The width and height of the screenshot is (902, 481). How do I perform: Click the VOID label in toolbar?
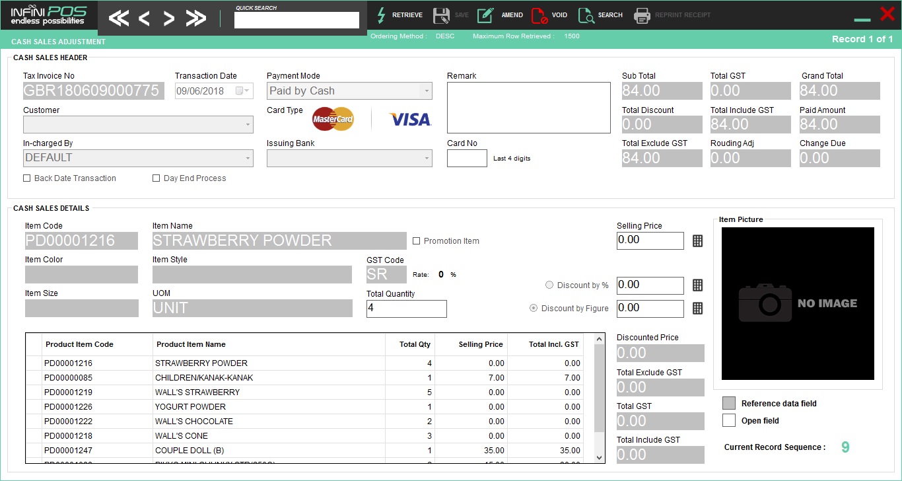click(x=559, y=15)
